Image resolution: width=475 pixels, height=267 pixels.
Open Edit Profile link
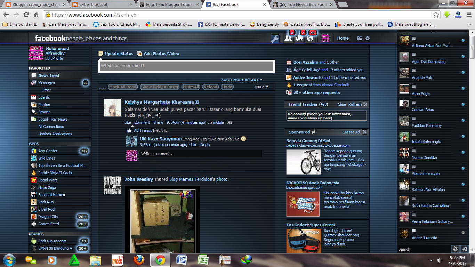[x=54, y=58]
